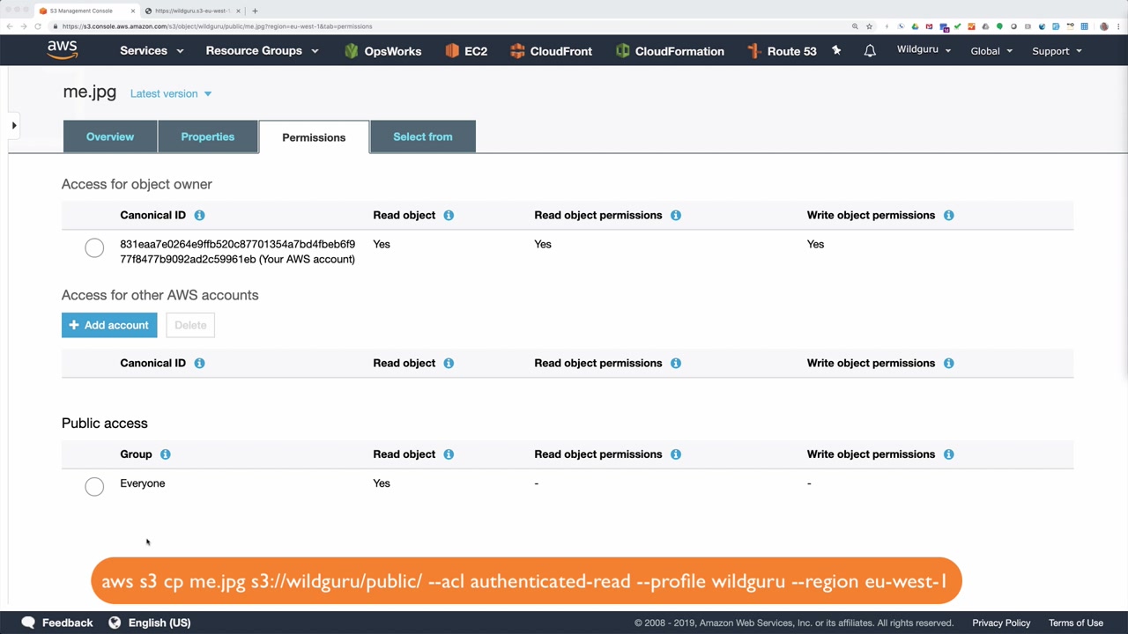
Task: Click the browser reload icon
Action: (38, 26)
